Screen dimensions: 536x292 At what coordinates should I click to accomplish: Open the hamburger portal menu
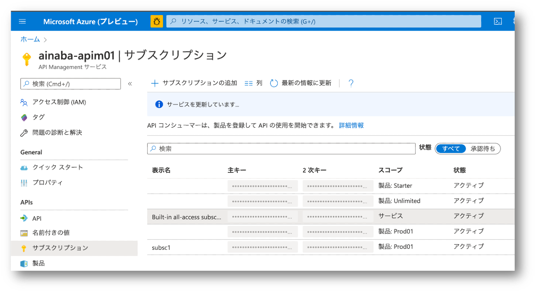click(x=22, y=22)
